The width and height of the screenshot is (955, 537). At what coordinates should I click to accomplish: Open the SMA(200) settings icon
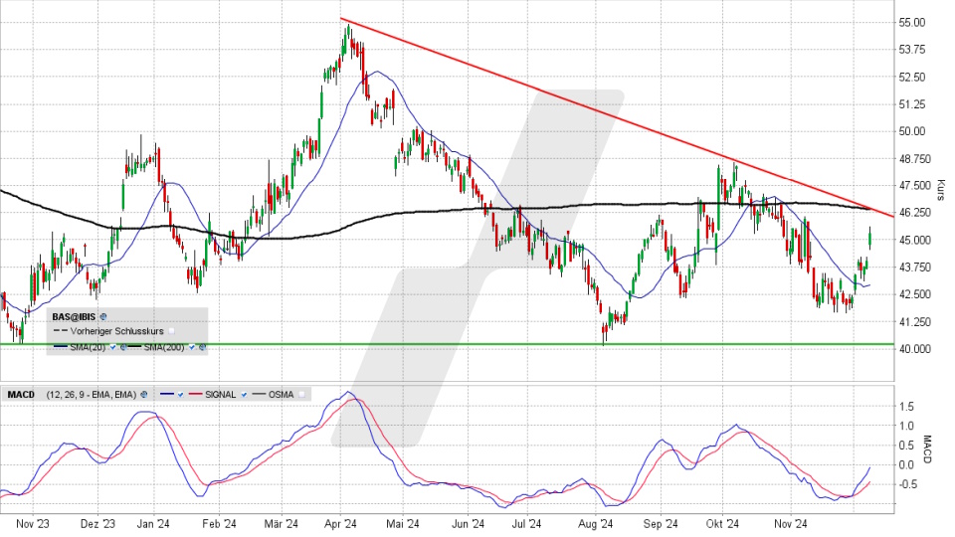tap(203, 347)
